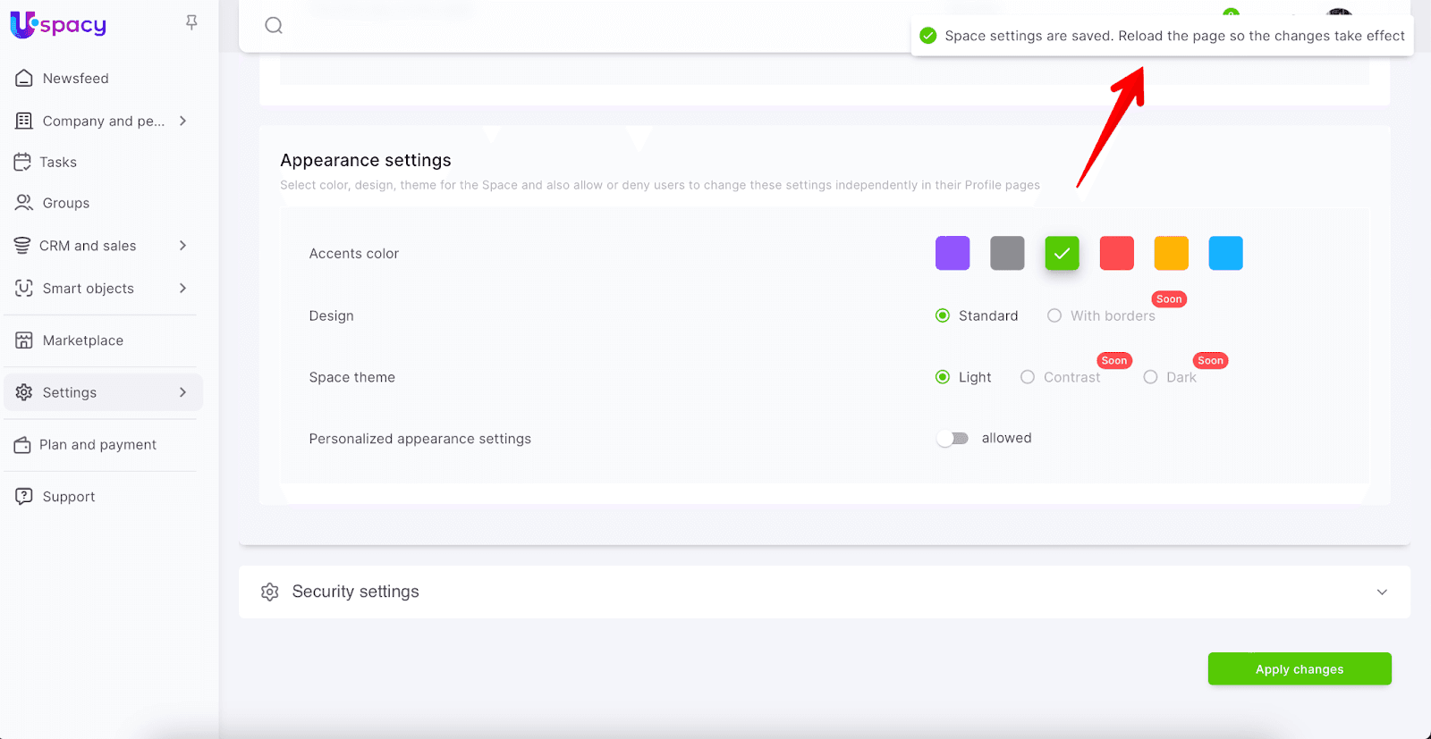Pick the blue accent color swatch

pyautogui.click(x=1225, y=254)
